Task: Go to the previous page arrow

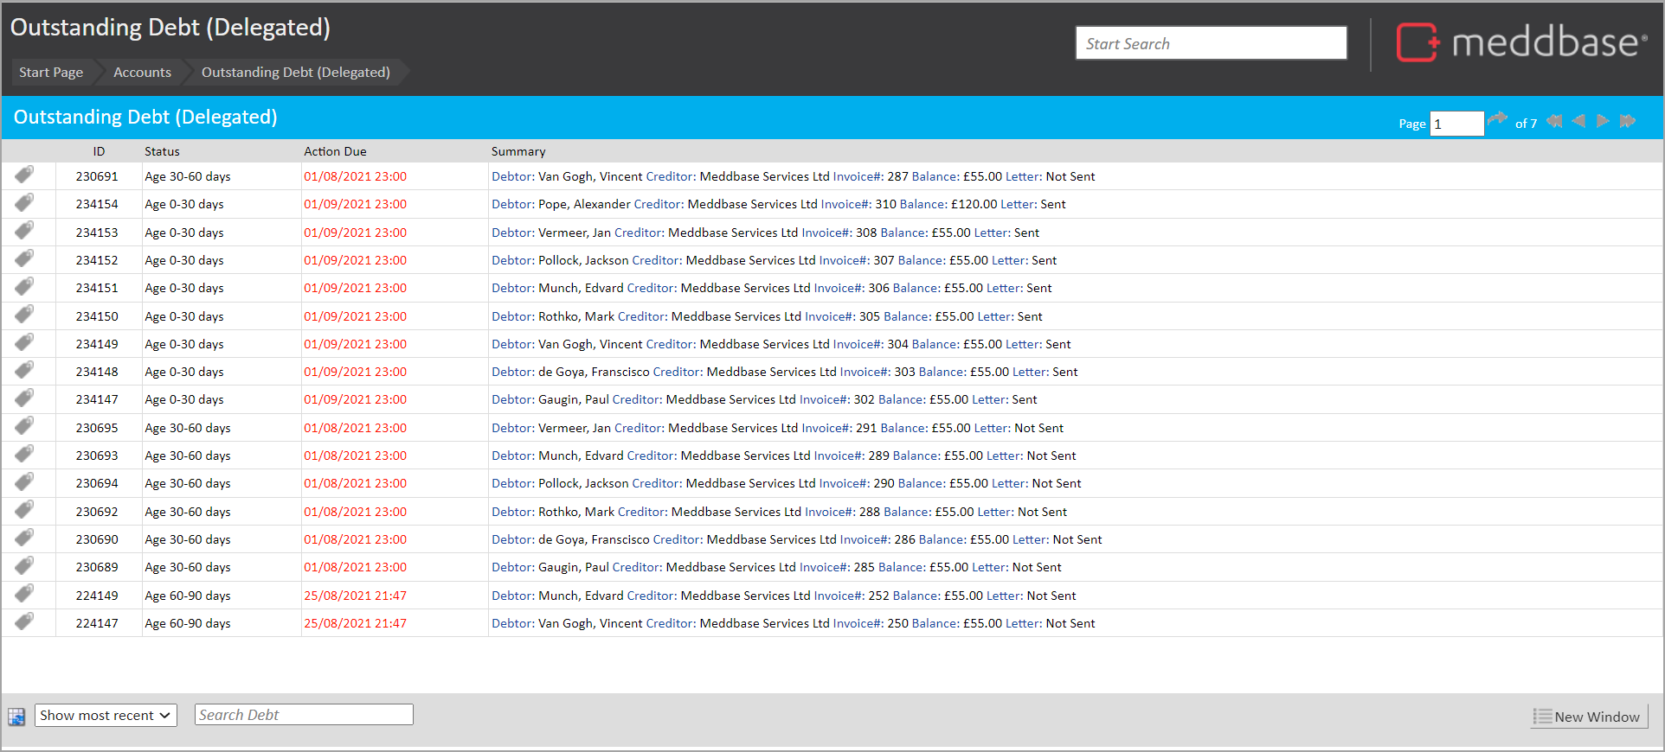Action: click(x=1578, y=122)
